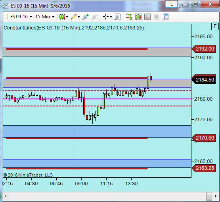
Task: Minimize the chart window
Action: [185, 4]
